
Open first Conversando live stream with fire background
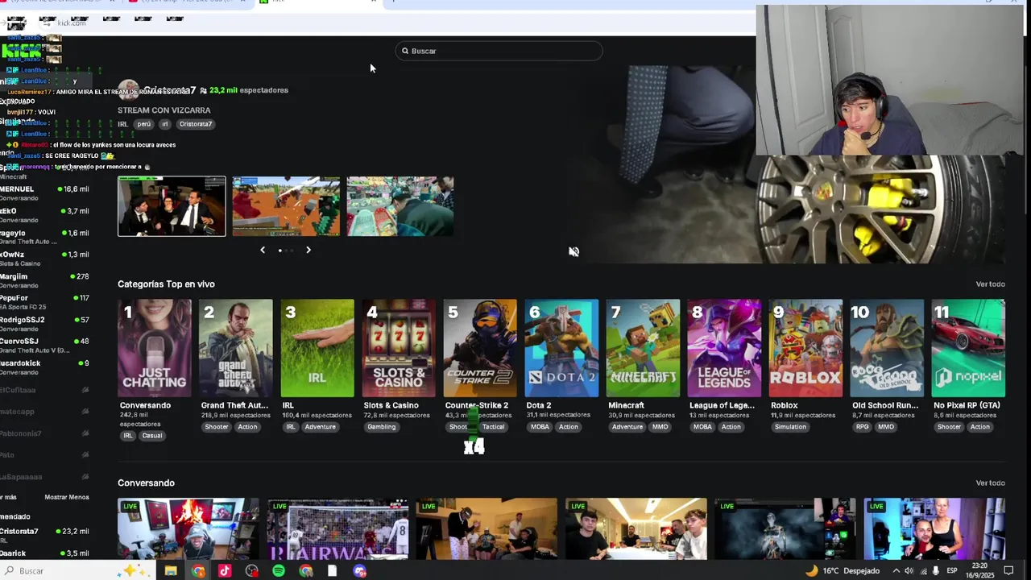pyautogui.click(x=188, y=528)
